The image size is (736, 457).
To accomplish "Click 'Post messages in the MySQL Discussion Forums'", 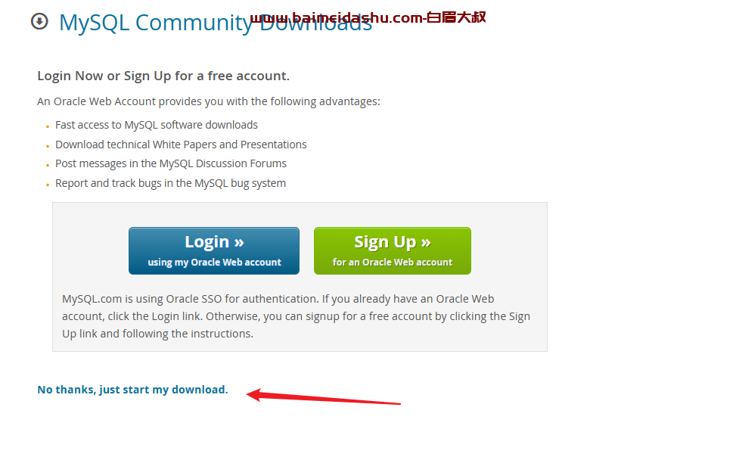I will click(171, 163).
